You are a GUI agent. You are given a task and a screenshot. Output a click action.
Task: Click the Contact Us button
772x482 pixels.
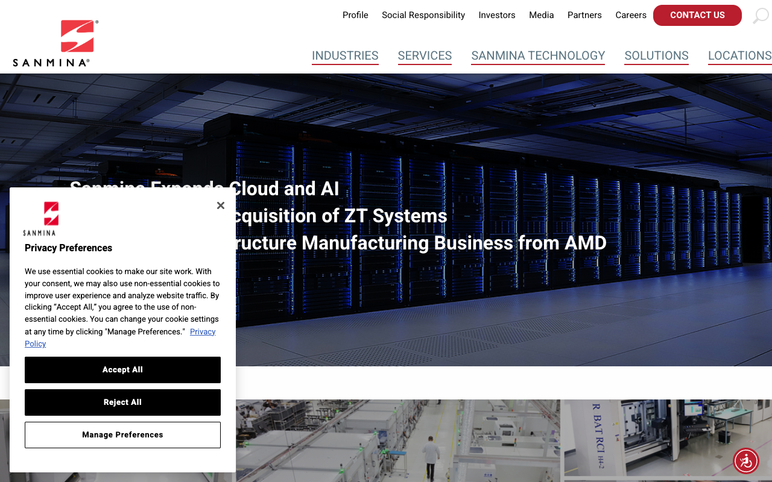click(697, 15)
